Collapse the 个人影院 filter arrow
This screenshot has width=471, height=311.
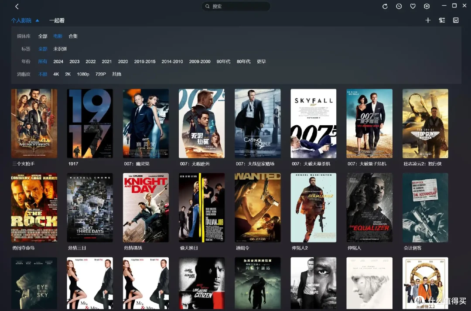click(37, 21)
